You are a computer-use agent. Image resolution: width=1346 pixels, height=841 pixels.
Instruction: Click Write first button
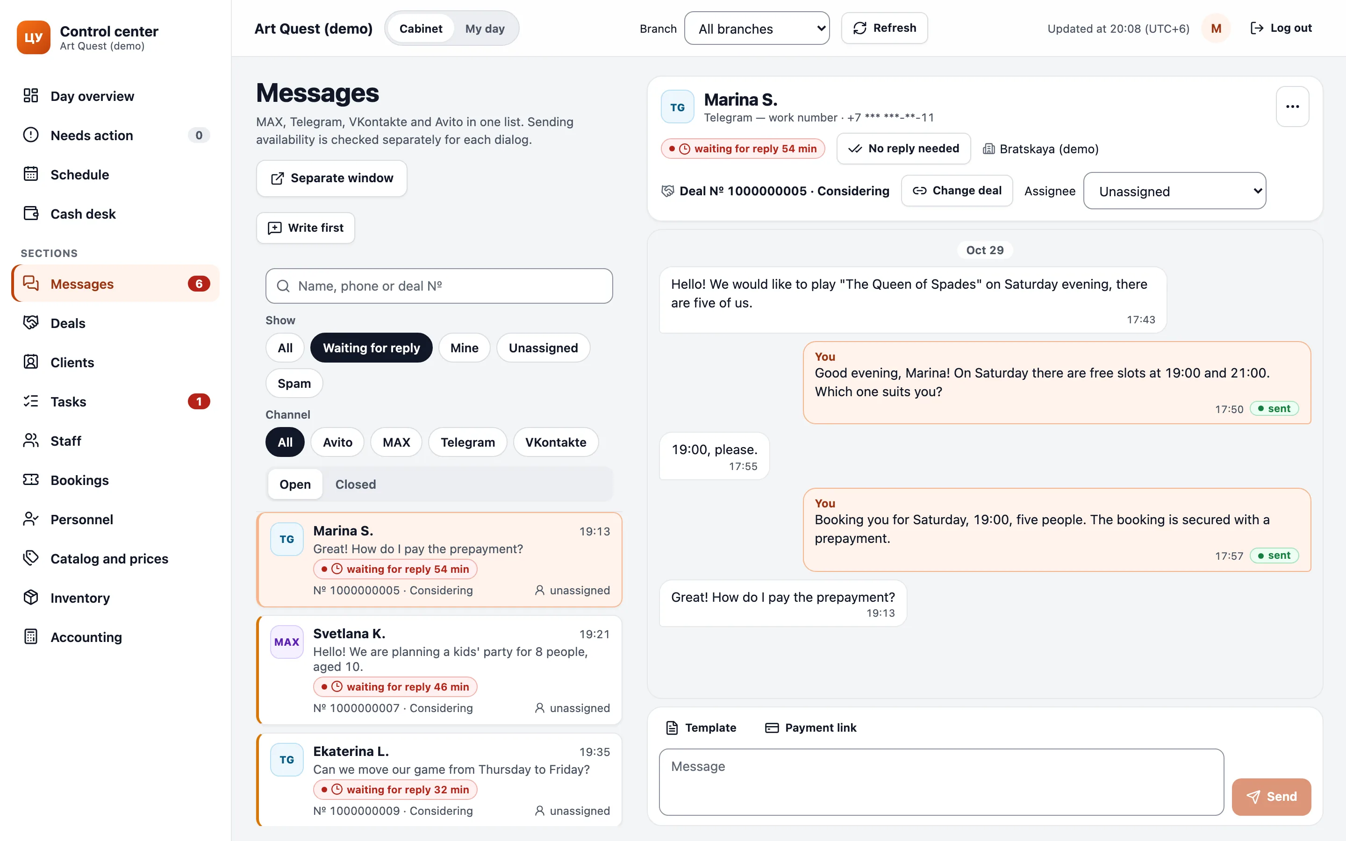tap(305, 228)
